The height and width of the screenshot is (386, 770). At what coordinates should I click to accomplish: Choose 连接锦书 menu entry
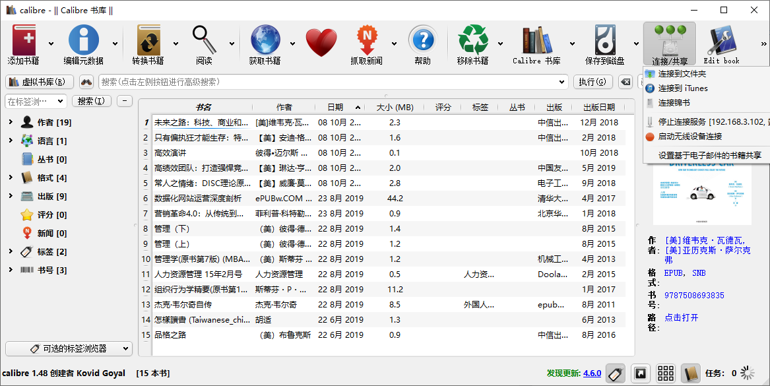(x=706, y=103)
